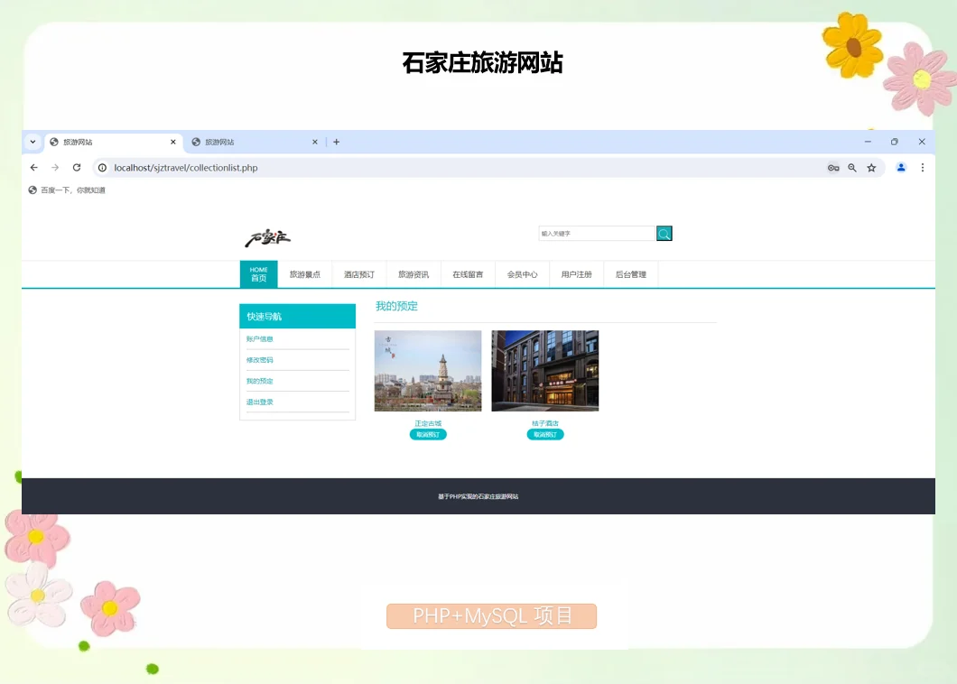Click the browser forward arrow
Viewport: 957px width, 684px height.
(55, 167)
